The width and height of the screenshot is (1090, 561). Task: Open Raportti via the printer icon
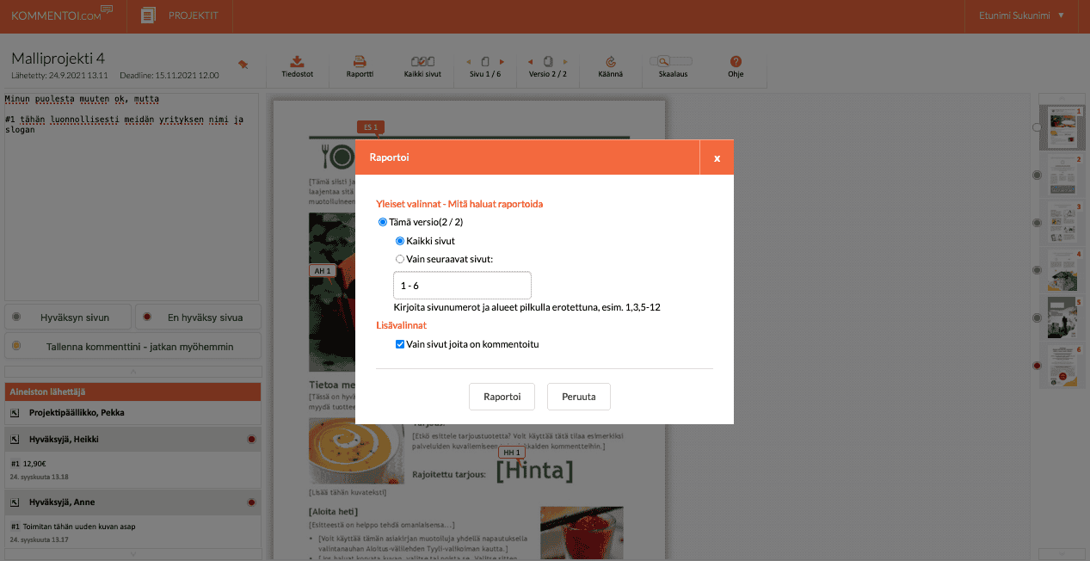click(360, 62)
